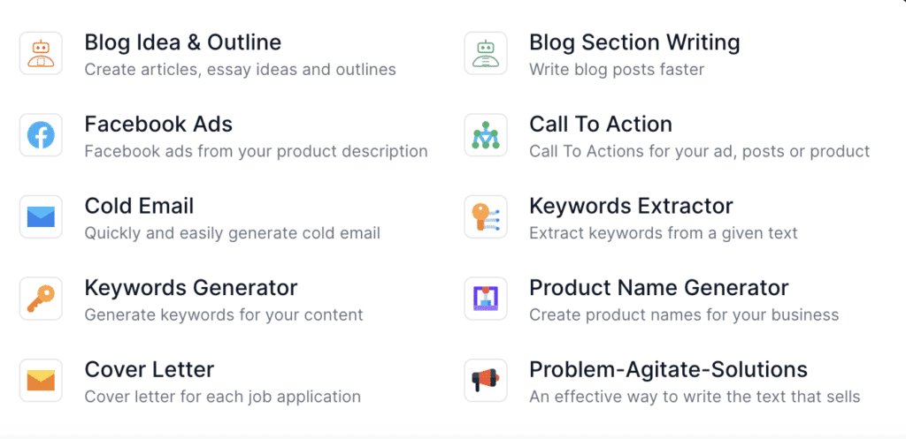This screenshot has width=906, height=439.
Task: Click the megaphone Problem-Agitate-Solutions icon
Action: (x=486, y=380)
